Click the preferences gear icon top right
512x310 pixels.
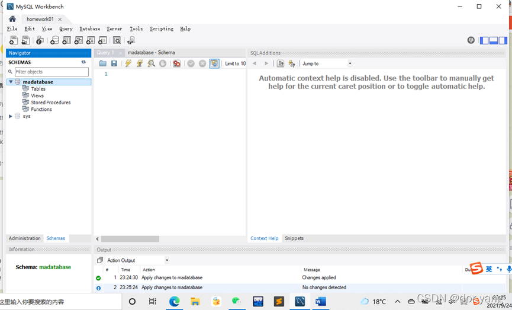click(x=471, y=40)
